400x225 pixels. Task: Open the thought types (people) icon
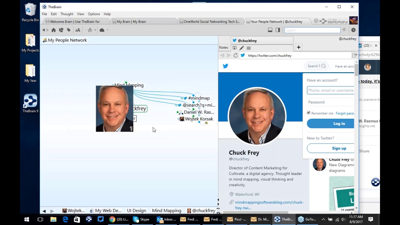click(61, 30)
